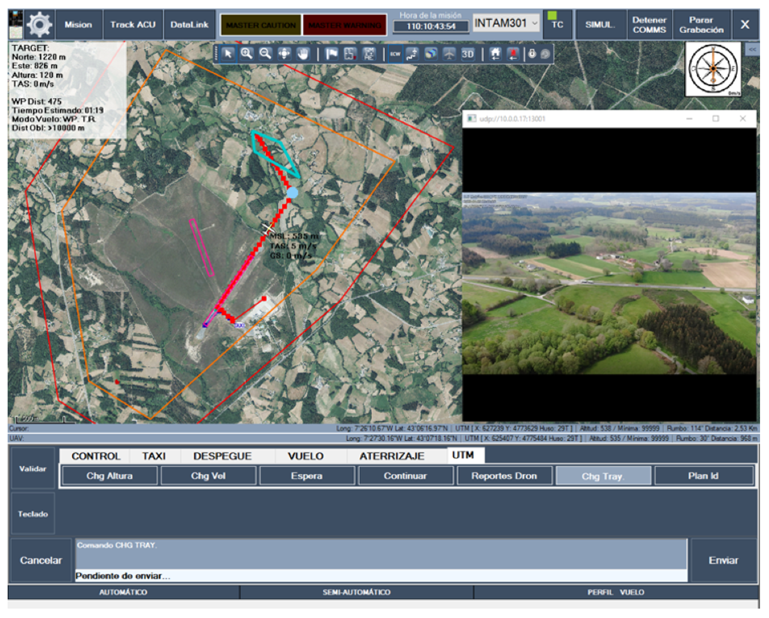Collapse side panel with << arrow
Image resolution: width=769 pixels, height=618 pixels.
tap(752, 49)
